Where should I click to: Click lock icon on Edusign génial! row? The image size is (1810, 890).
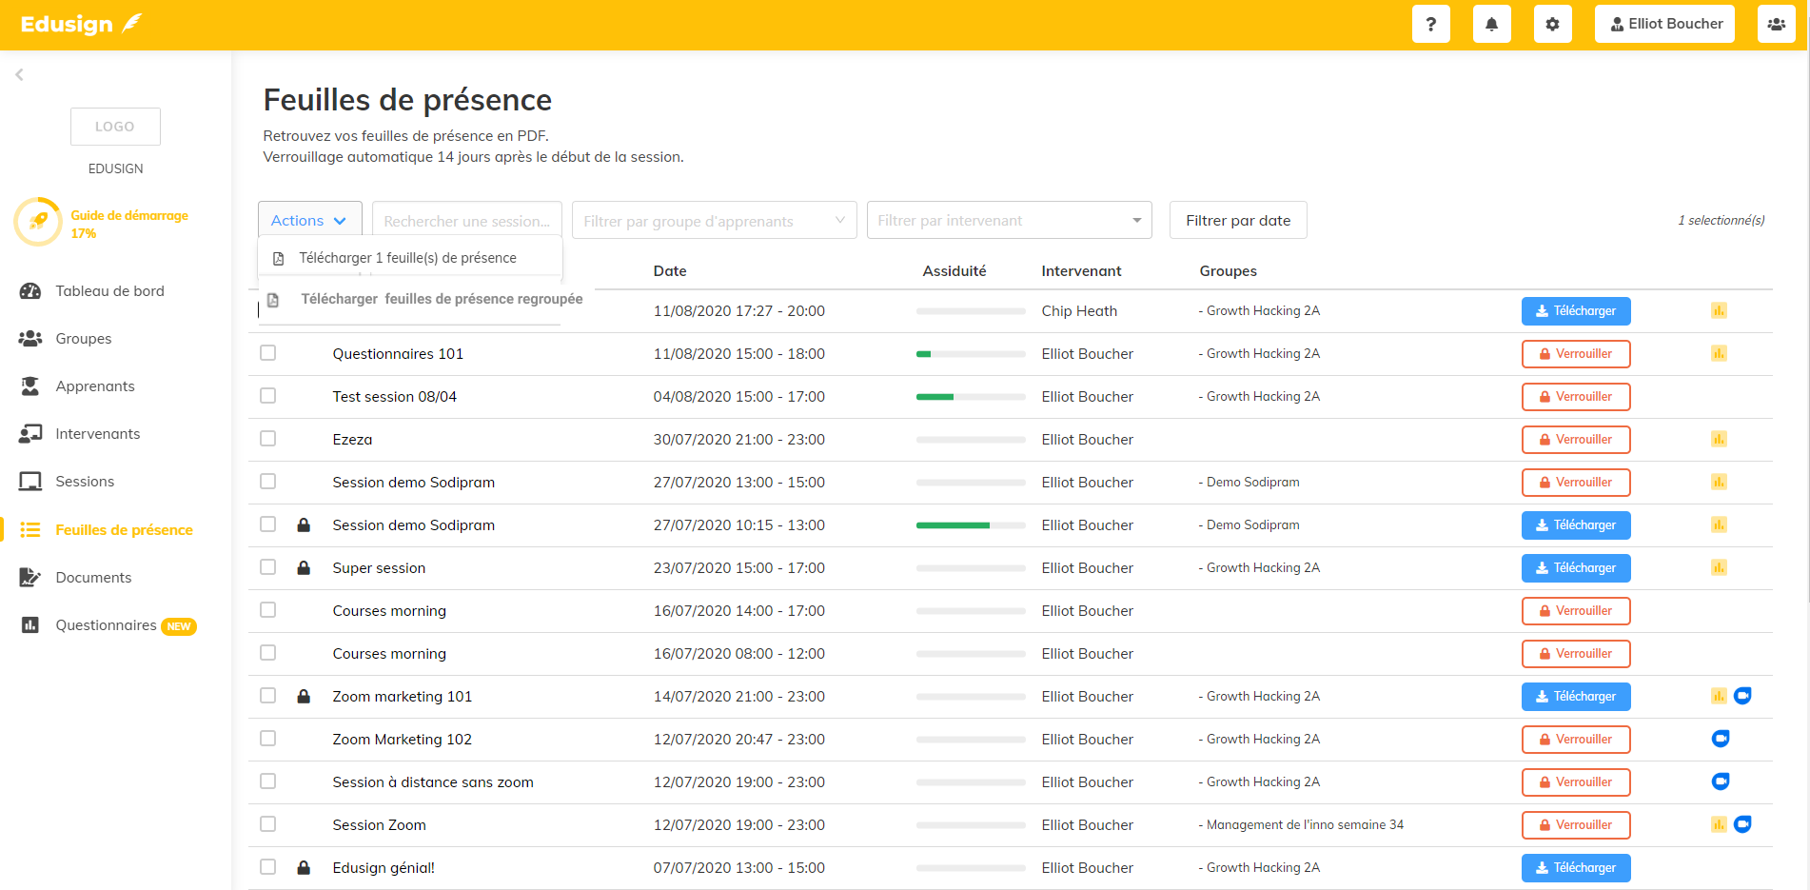[x=304, y=867]
